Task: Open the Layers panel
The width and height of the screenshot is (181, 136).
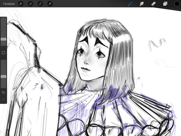Action: click(x=165, y=4)
